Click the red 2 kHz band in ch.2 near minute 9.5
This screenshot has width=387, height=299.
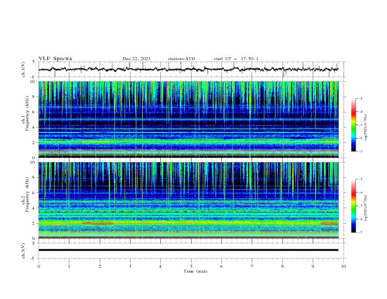pos(329,223)
